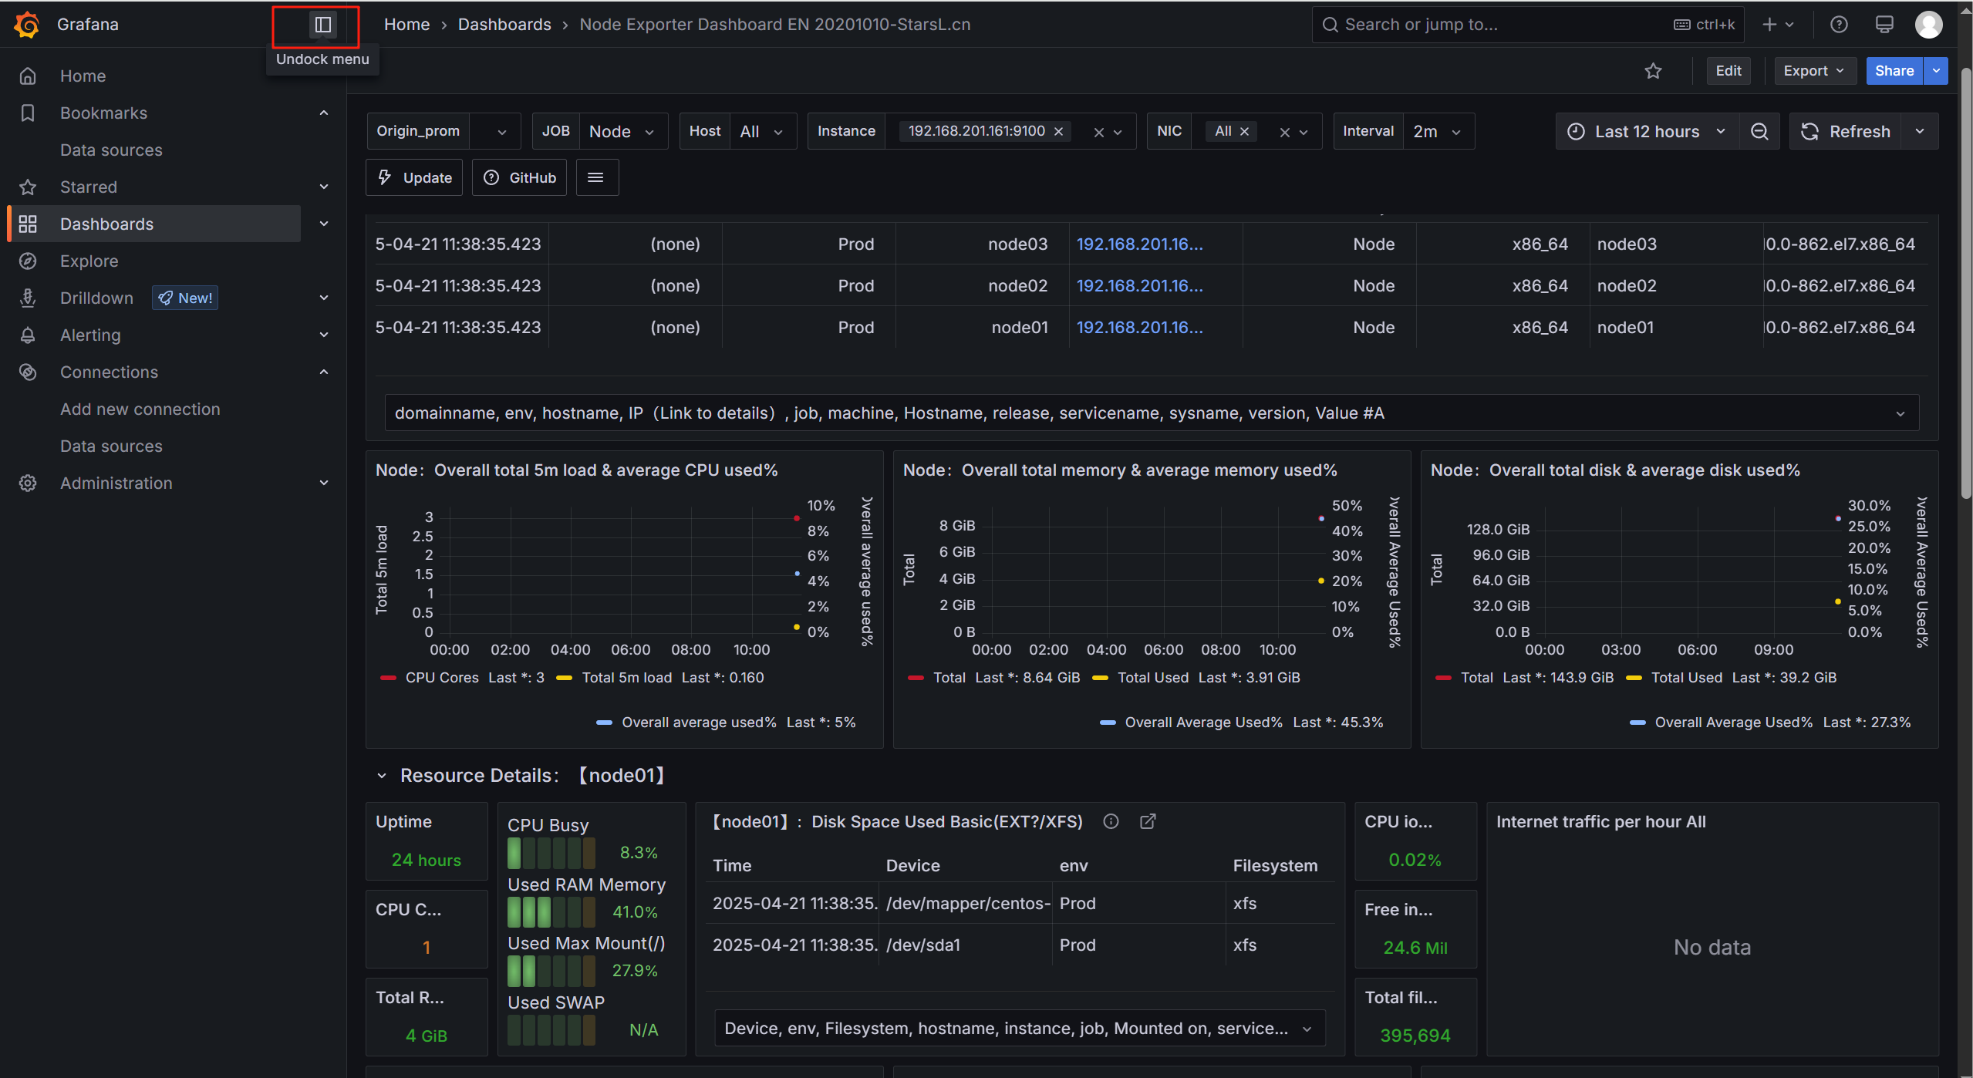1973x1078 pixels.
Task: Open the help question mark icon
Action: 1839,25
